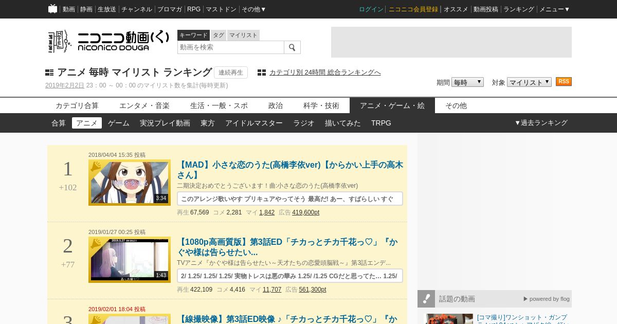Click 広告 419,600pt link
The image size is (617, 324).
coord(305,212)
